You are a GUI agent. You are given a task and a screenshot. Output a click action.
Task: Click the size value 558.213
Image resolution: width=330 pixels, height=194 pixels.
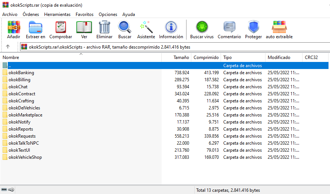(x=182, y=136)
